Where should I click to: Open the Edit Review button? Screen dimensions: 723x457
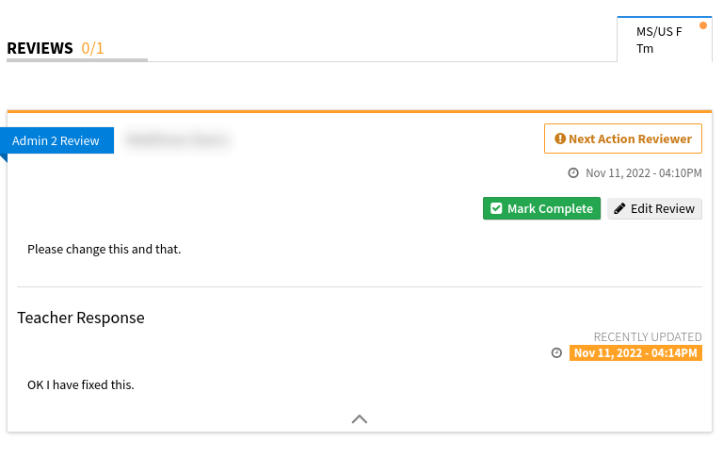pyautogui.click(x=654, y=208)
